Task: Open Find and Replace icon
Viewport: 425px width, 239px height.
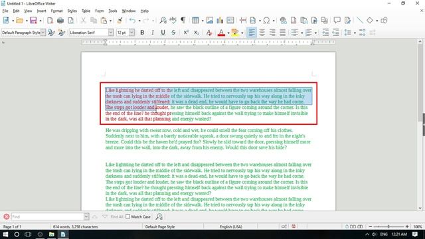Action: click(x=163, y=21)
